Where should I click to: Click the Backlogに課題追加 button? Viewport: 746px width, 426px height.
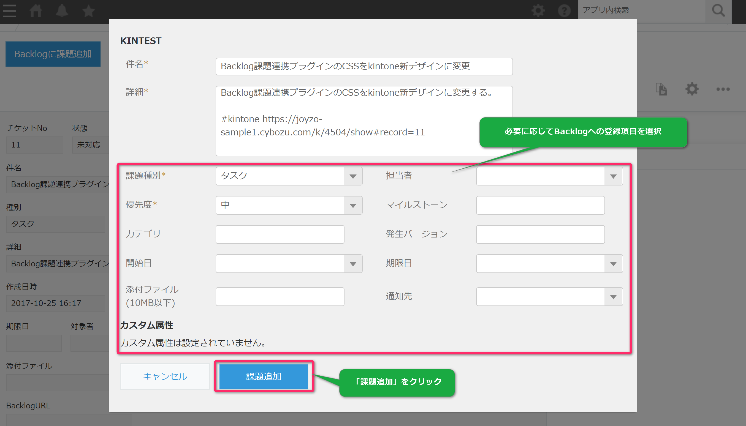(53, 54)
